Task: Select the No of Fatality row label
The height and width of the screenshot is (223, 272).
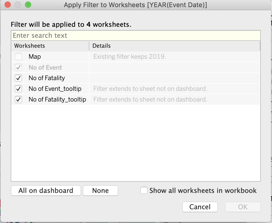Action: point(47,78)
